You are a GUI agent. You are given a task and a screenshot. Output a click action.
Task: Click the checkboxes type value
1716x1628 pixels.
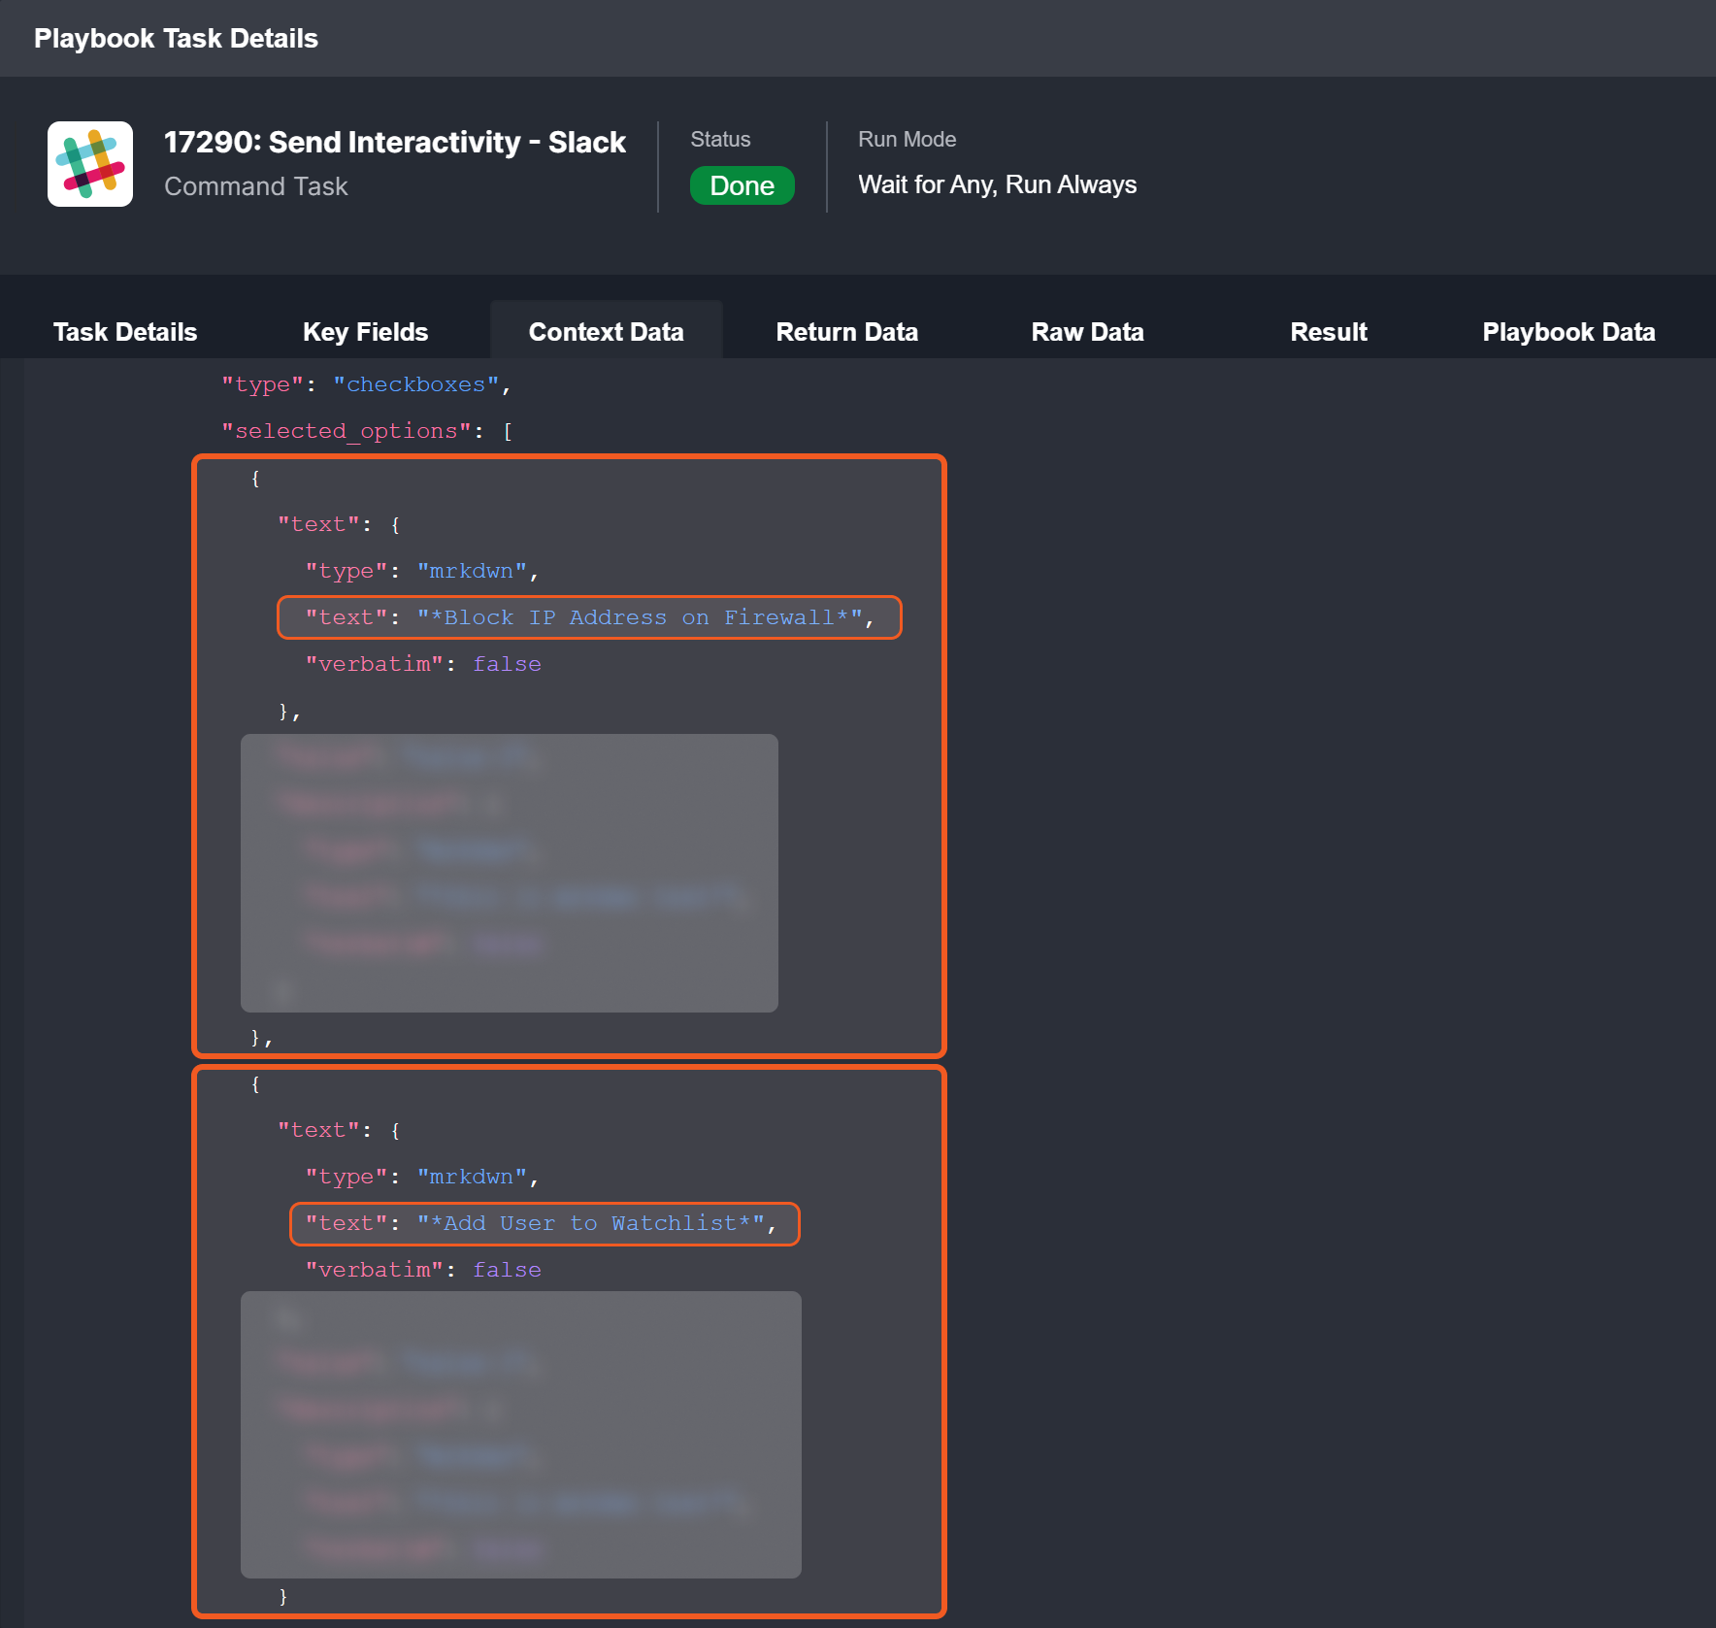[x=415, y=384]
